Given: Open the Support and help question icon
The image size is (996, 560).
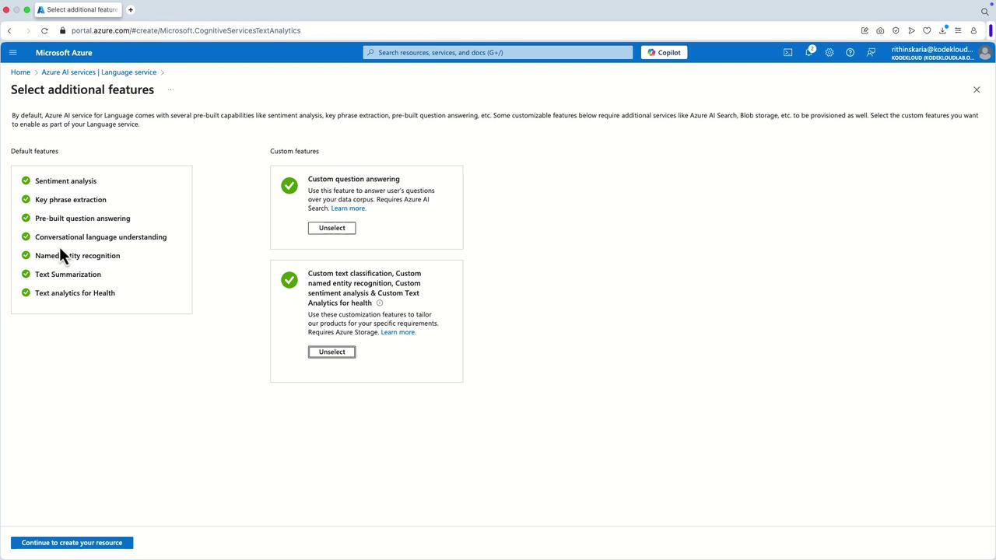Looking at the screenshot, I should pyautogui.click(x=850, y=52).
